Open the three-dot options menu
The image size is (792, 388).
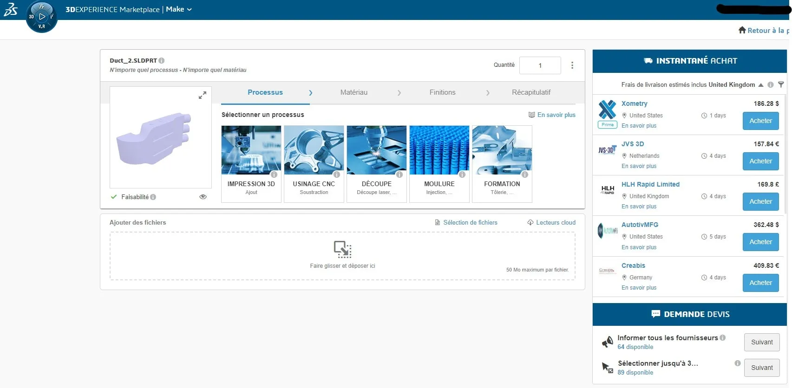click(572, 65)
